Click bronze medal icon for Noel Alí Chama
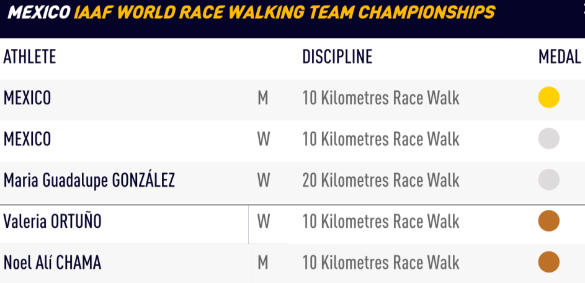Screen dimensions: 585x283 (x=548, y=262)
